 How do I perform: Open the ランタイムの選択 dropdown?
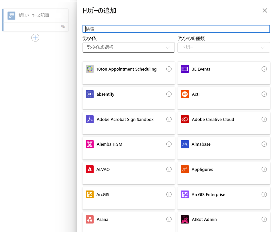[129, 47]
